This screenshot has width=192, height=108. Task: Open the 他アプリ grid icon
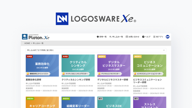tap(154, 37)
